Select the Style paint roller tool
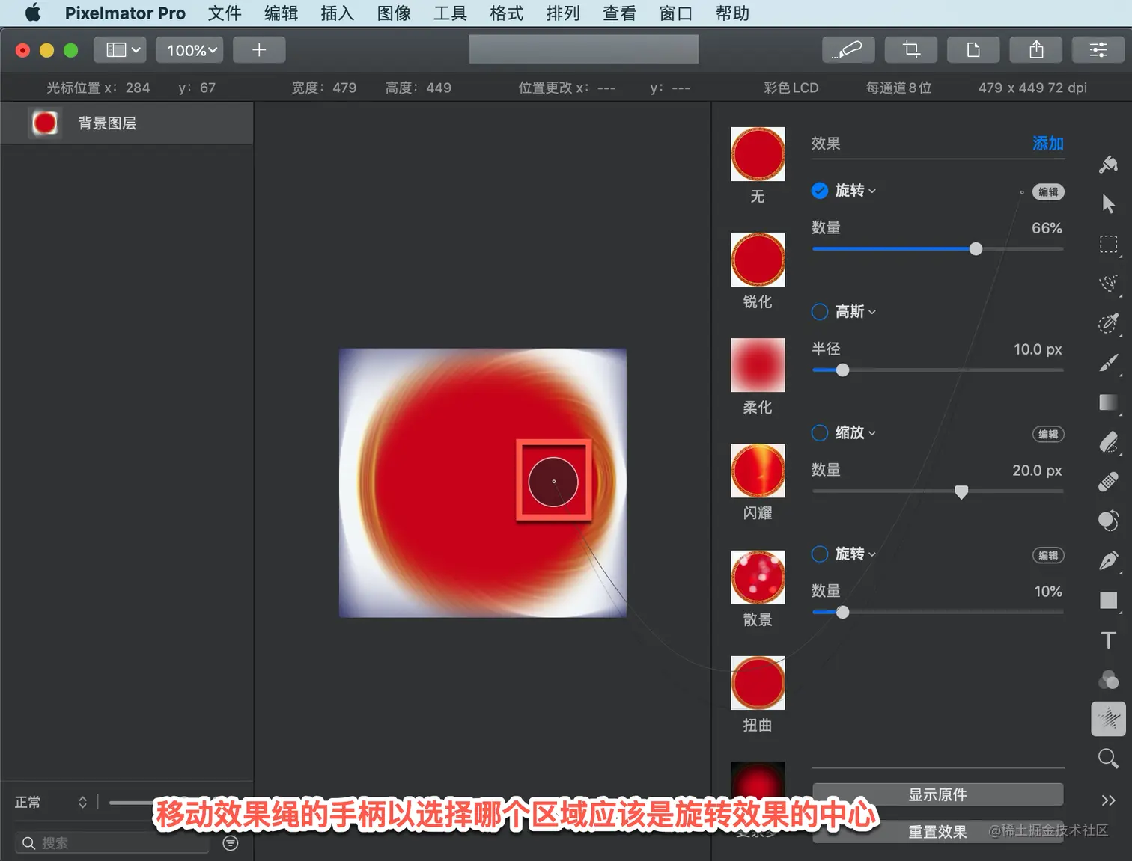The width and height of the screenshot is (1132, 861). tap(1109, 165)
